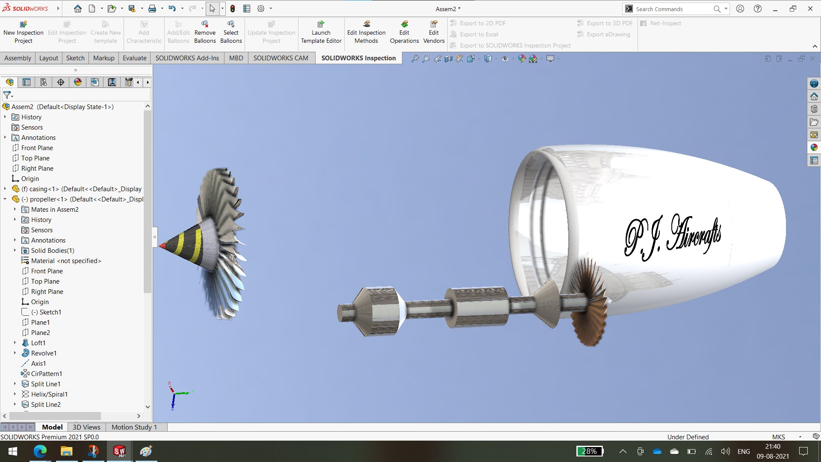
Task: Switch to SOLIDWORKS CAM tab
Action: click(x=281, y=58)
